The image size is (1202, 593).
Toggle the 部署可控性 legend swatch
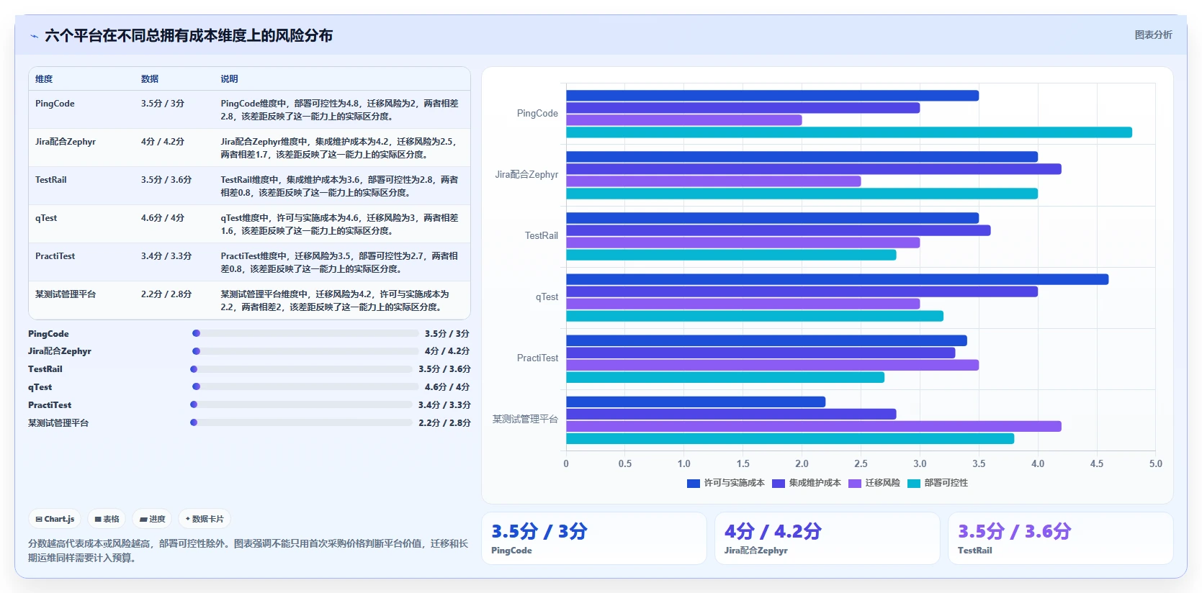click(x=914, y=484)
